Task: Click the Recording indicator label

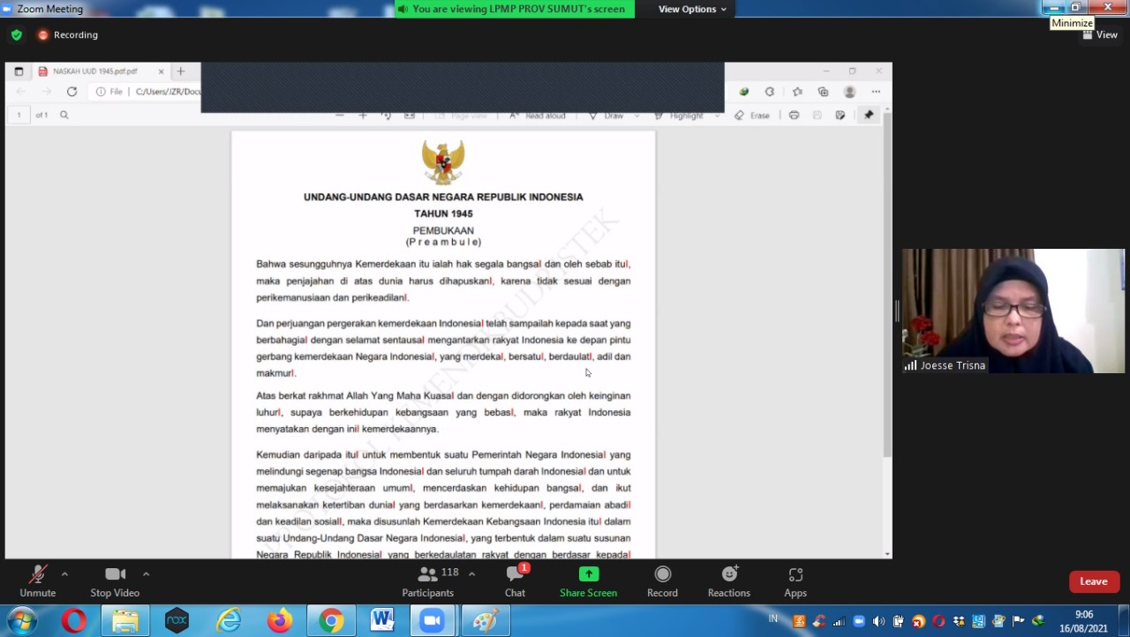Action: pos(68,35)
